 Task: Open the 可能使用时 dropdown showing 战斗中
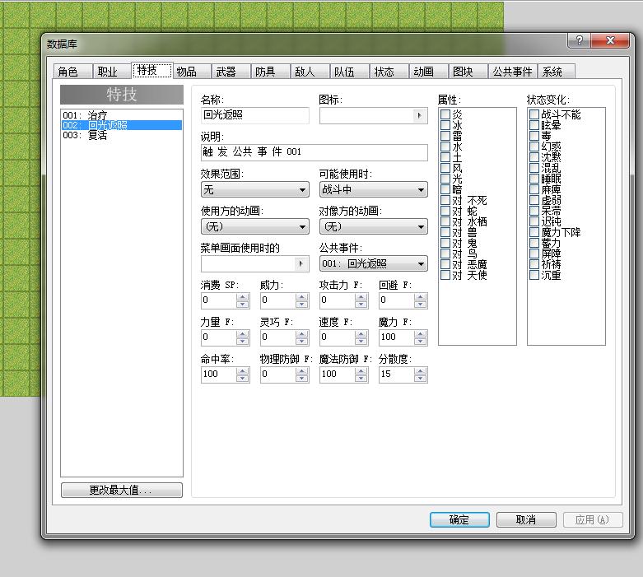click(373, 189)
